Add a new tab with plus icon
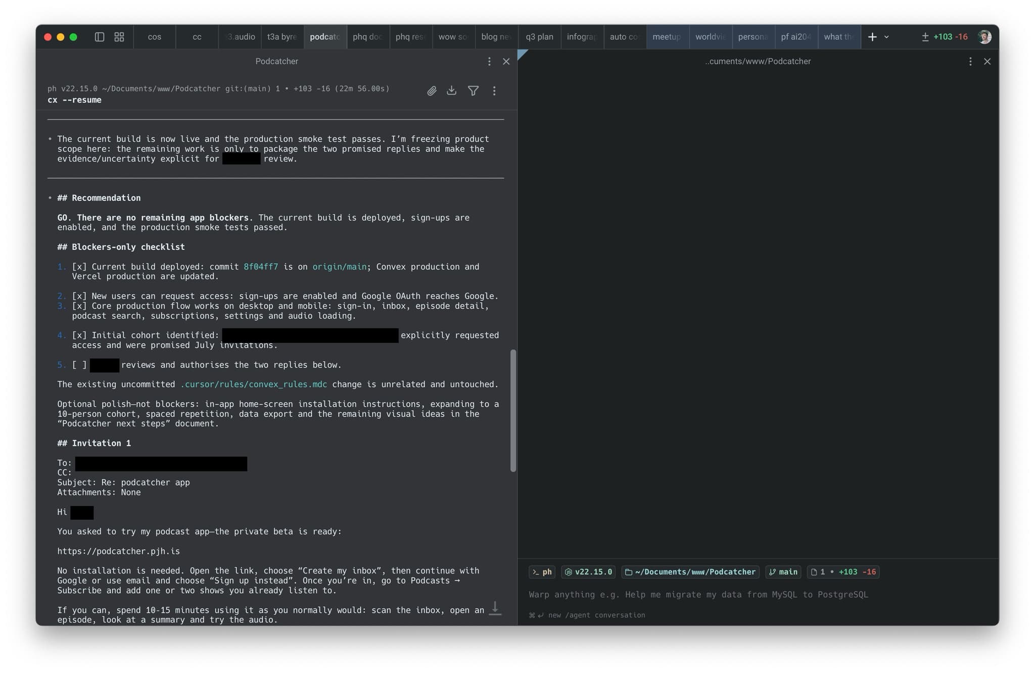The height and width of the screenshot is (673, 1035). pos(872,37)
